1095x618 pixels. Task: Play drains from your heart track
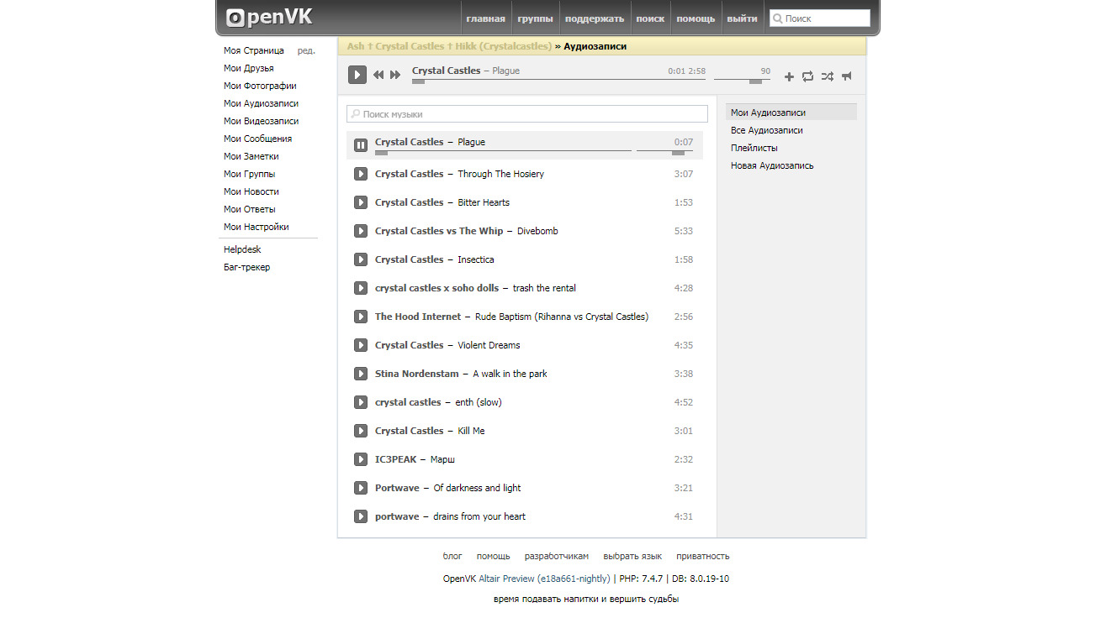point(361,516)
